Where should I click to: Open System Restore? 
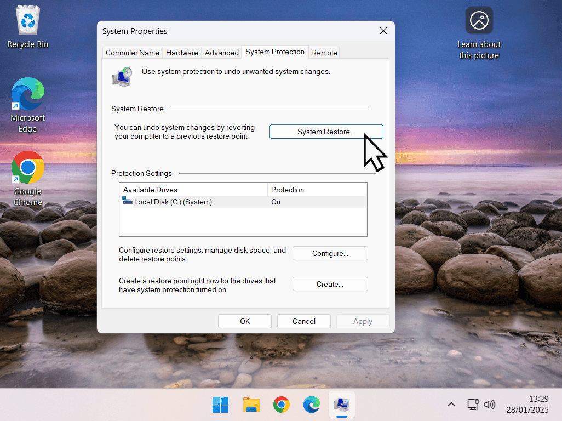pos(326,132)
